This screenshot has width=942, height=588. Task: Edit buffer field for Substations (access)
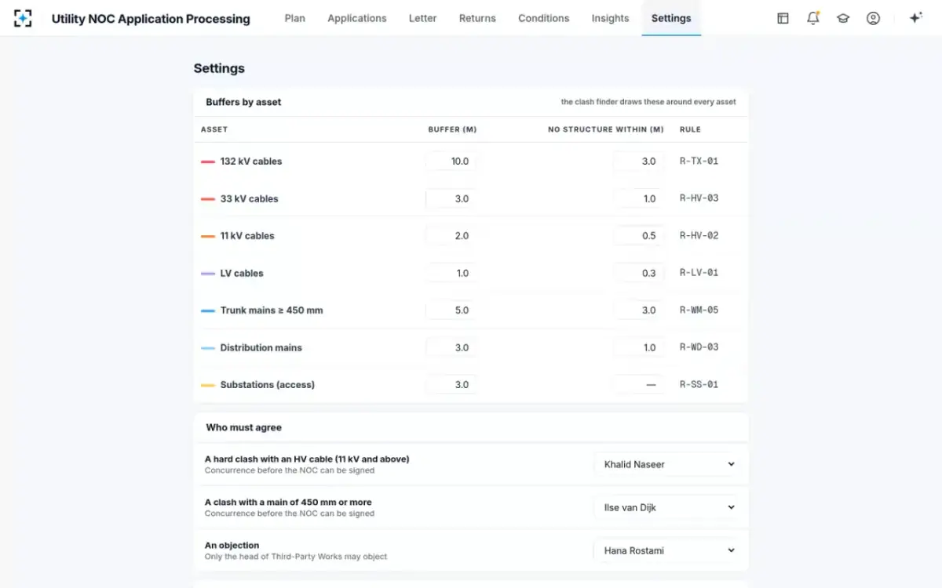click(451, 385)
